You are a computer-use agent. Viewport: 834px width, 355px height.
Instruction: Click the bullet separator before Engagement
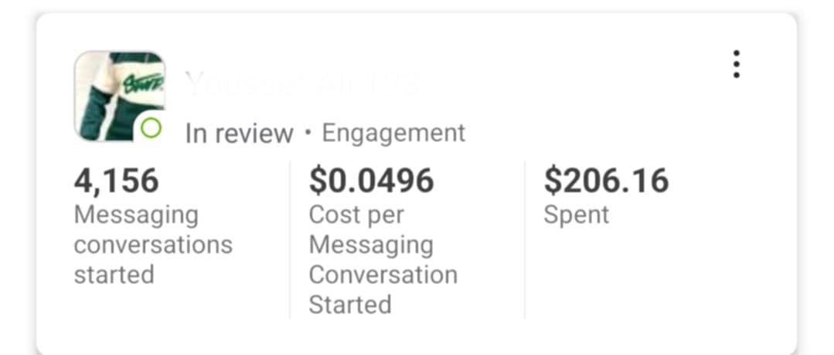308,133
